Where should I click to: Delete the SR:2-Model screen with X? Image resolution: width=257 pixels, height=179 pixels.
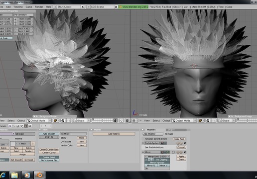pos(83,7)
